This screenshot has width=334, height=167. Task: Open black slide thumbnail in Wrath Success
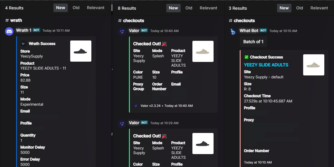[81, 51]
